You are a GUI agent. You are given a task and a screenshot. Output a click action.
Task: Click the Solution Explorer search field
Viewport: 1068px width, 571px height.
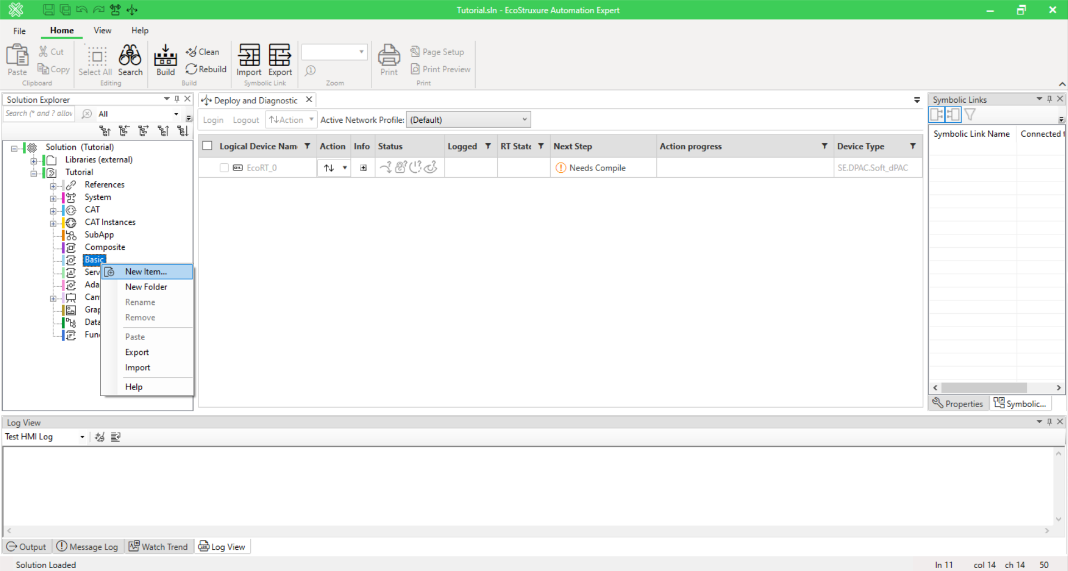(x=39, y=113)
